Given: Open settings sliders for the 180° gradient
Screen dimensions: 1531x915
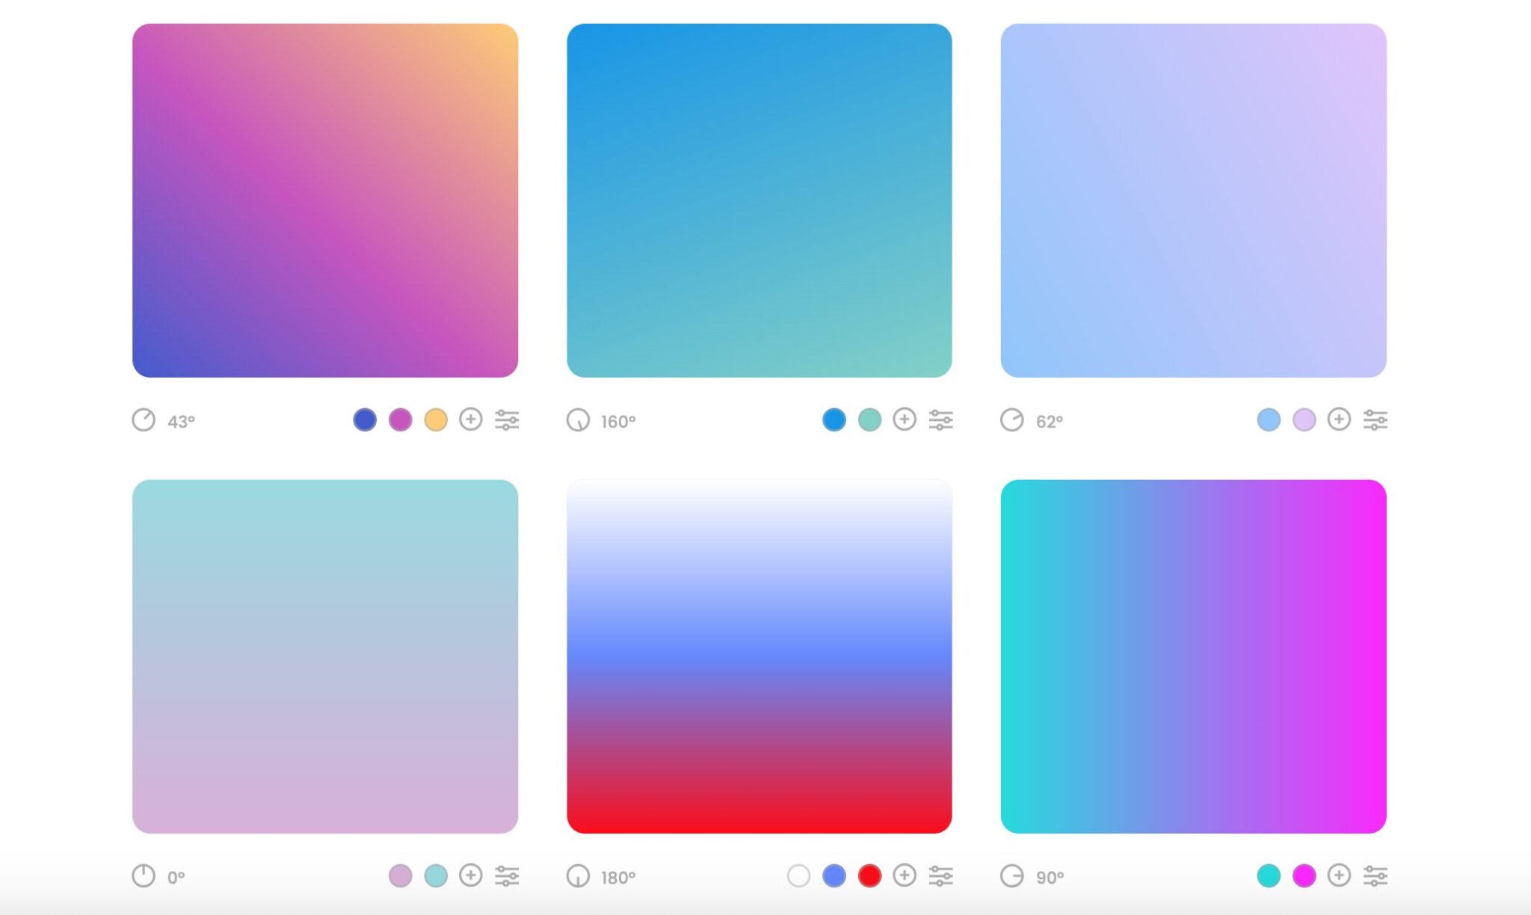Looking at the screenshot, I should click(941, 876).
